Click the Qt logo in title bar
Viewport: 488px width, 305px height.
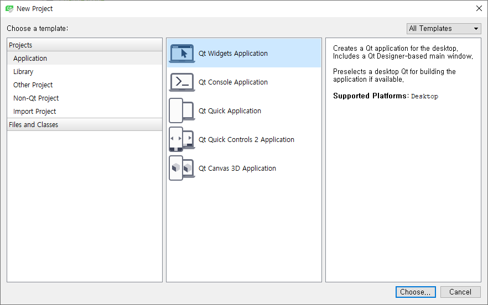9,9
